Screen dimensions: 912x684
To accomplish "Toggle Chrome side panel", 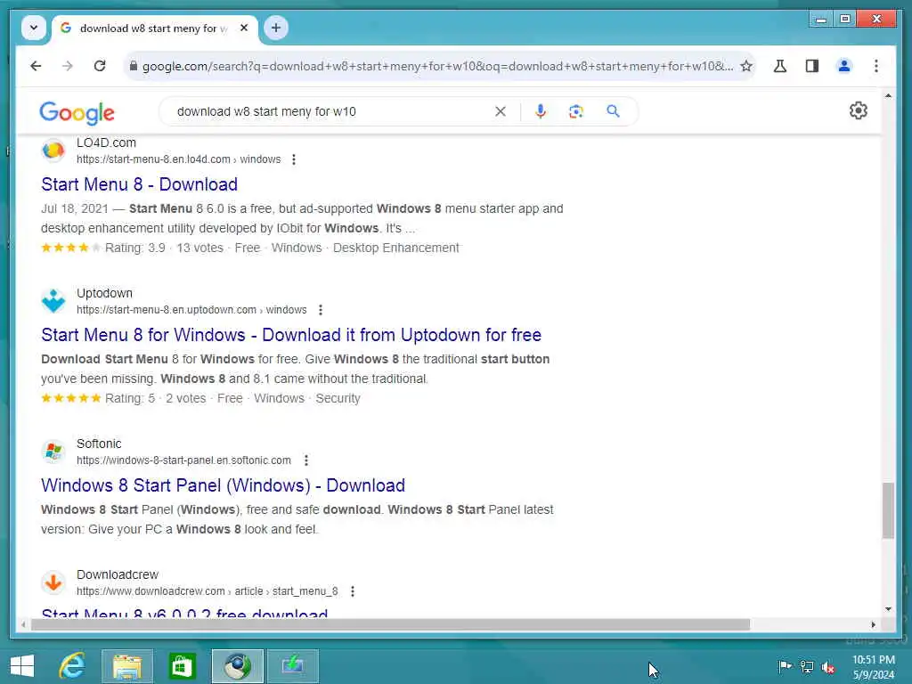I will (x=812, y=66).
